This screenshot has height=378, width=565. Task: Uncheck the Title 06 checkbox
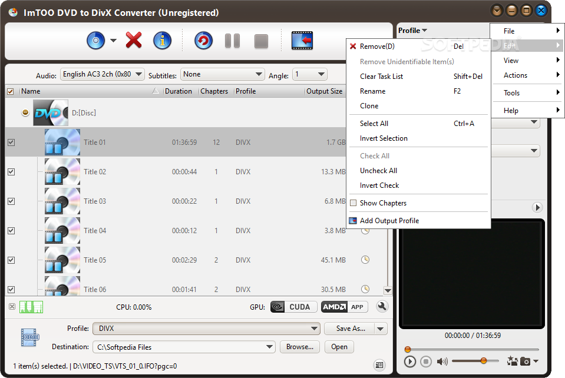tap(11, 290)
